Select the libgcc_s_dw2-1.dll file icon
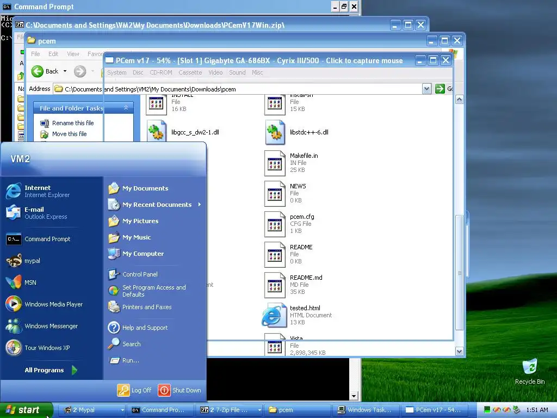This screenshot has width=557, height=418. tap(157, 132)
